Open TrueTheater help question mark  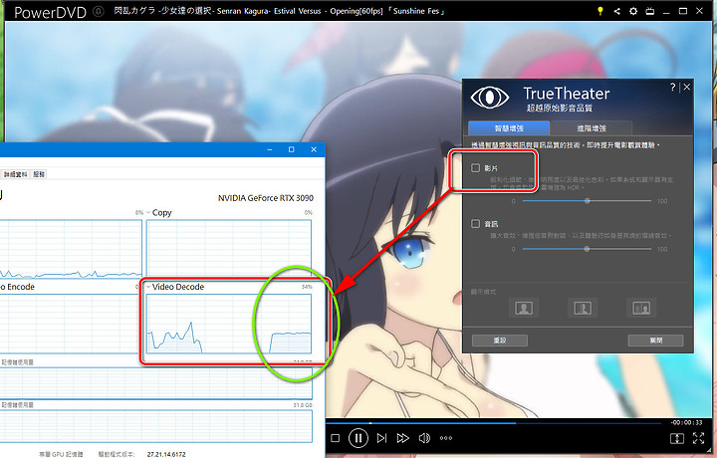672,87
